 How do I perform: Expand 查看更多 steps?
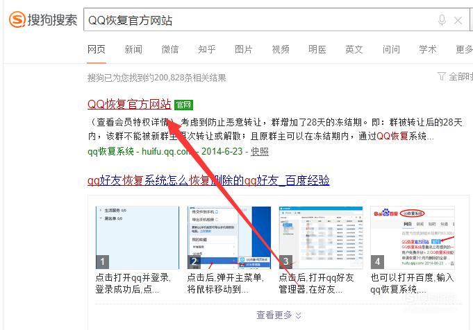click(x=279, y=315)
